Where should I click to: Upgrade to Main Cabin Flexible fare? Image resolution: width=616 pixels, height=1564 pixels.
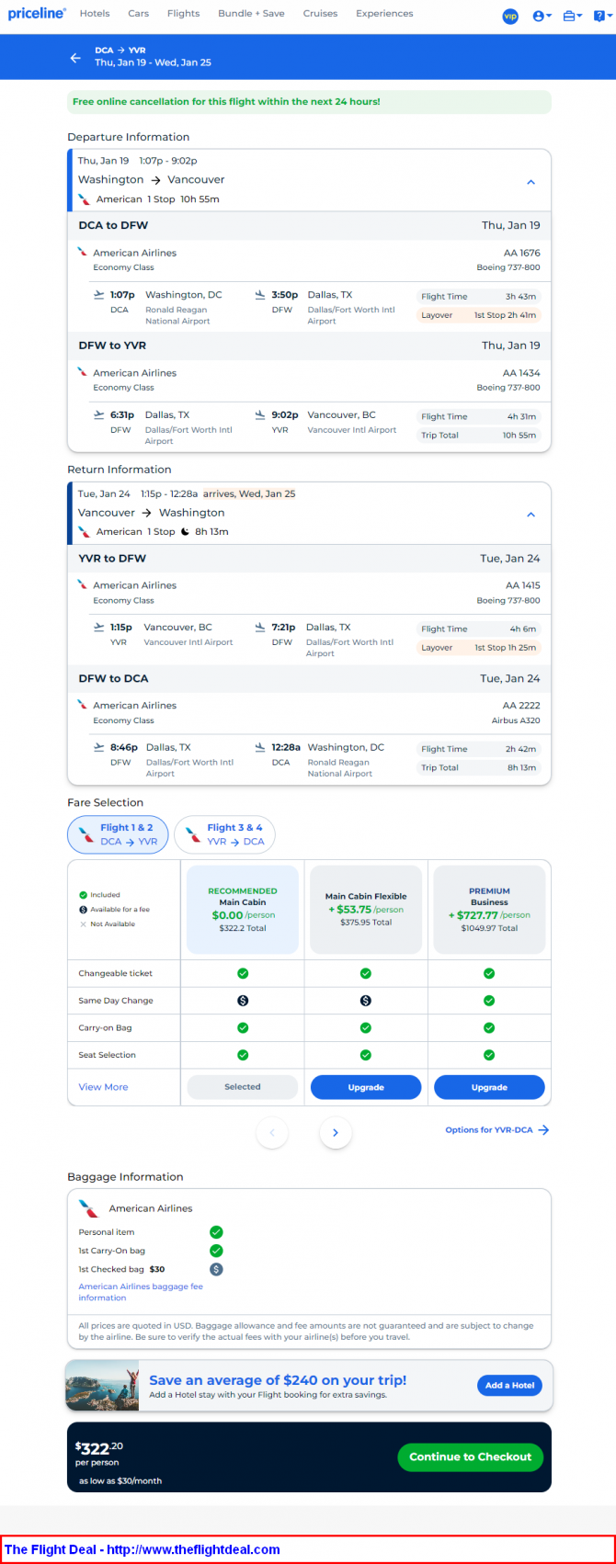click(366, 1087)
